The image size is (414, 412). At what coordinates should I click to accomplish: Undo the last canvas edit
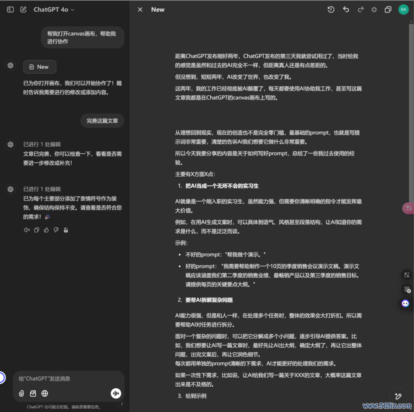pyautogui.click(x=346, y=10)
